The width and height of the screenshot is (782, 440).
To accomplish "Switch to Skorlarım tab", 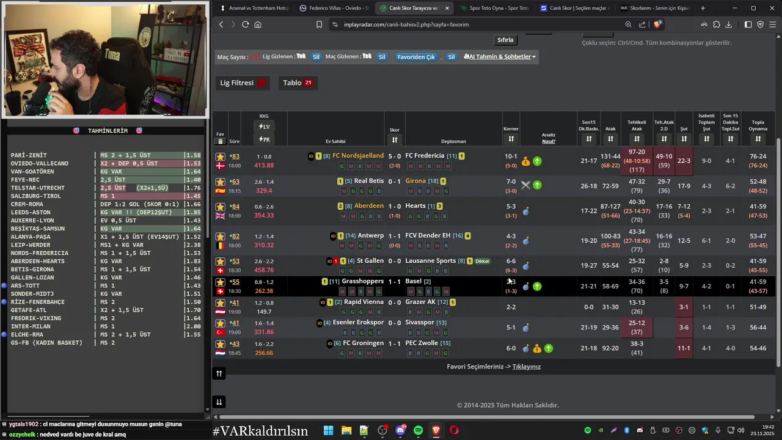I will pyautogui.click(x=654, y=8).
